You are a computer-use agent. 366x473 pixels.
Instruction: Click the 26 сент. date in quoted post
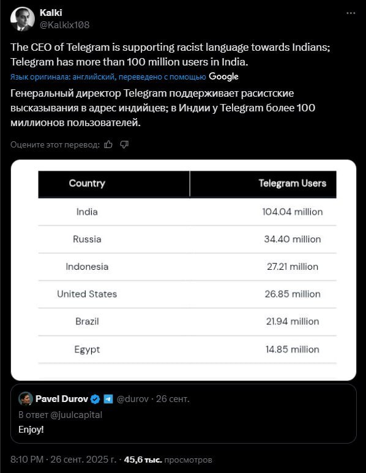point(173,399)
